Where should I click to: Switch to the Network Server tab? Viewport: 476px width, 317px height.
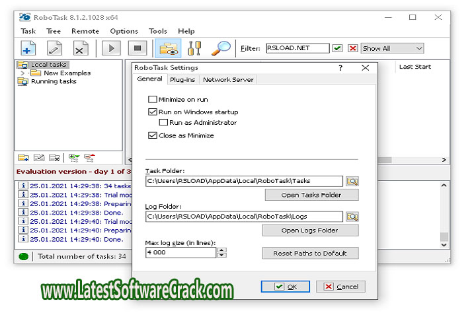pyautogui.click(x=228, y=80)
